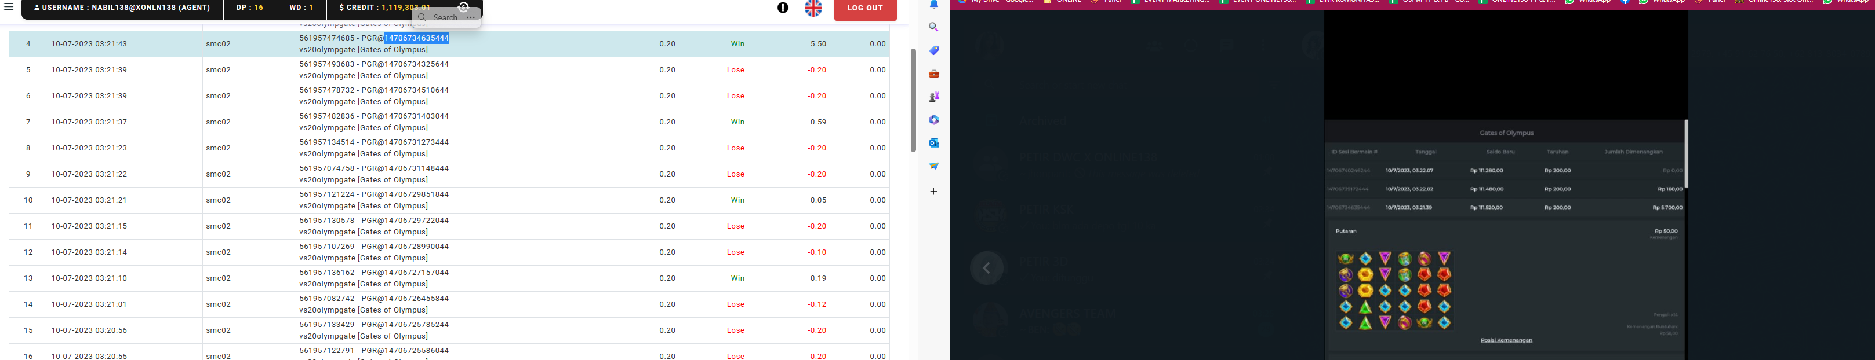Select session ID 14706740246244 row
The width and height of the screenshot is (1875, 360).
[1505, 170]
